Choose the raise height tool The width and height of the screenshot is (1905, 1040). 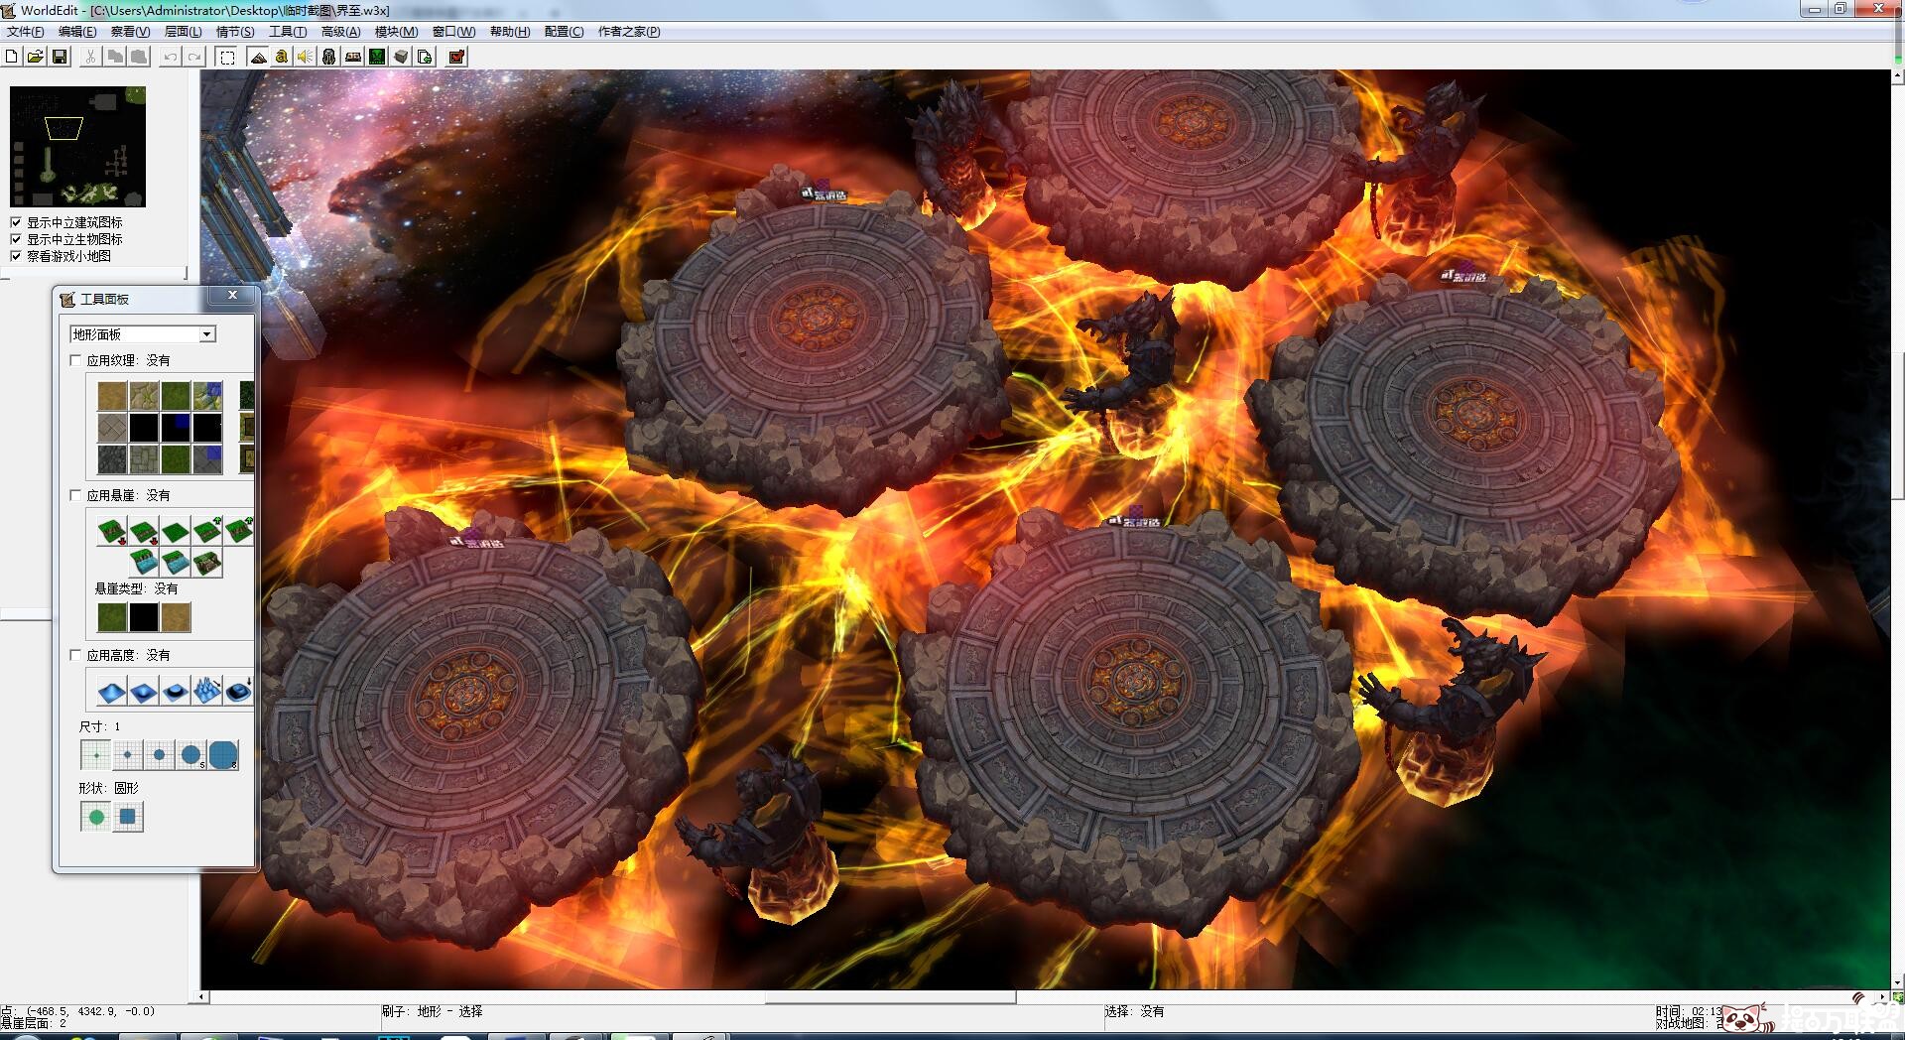point(111,691)
